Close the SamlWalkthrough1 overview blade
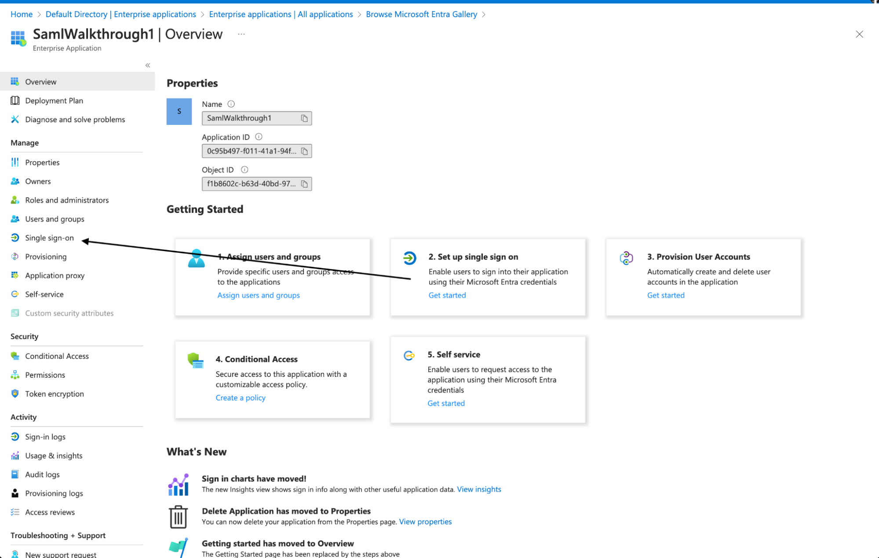This screenshot has height=558, width=879. coord(859,34)
